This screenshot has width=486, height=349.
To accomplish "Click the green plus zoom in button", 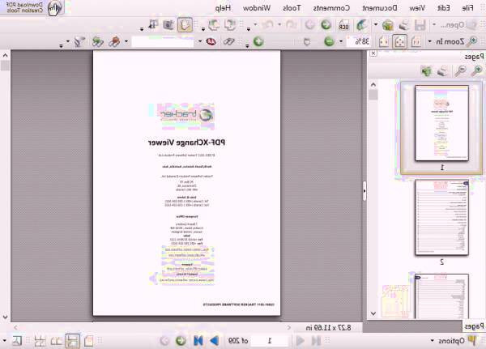I will pos(258,41).
